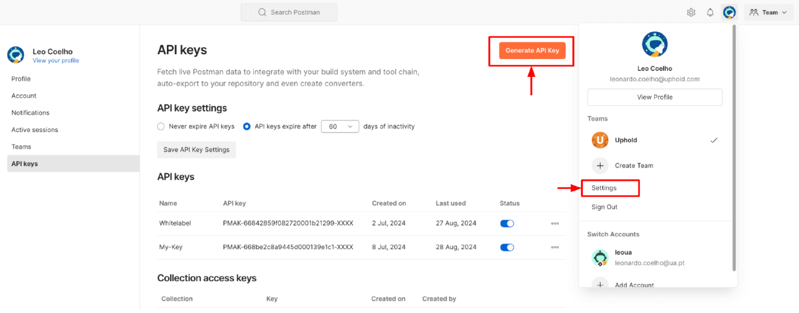
Task: Click the Generate API Key button
Action: coord(532,50)
